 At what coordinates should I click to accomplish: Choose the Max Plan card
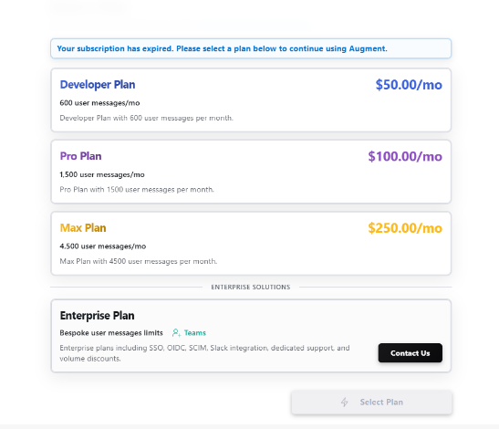(x=251, y=244)
